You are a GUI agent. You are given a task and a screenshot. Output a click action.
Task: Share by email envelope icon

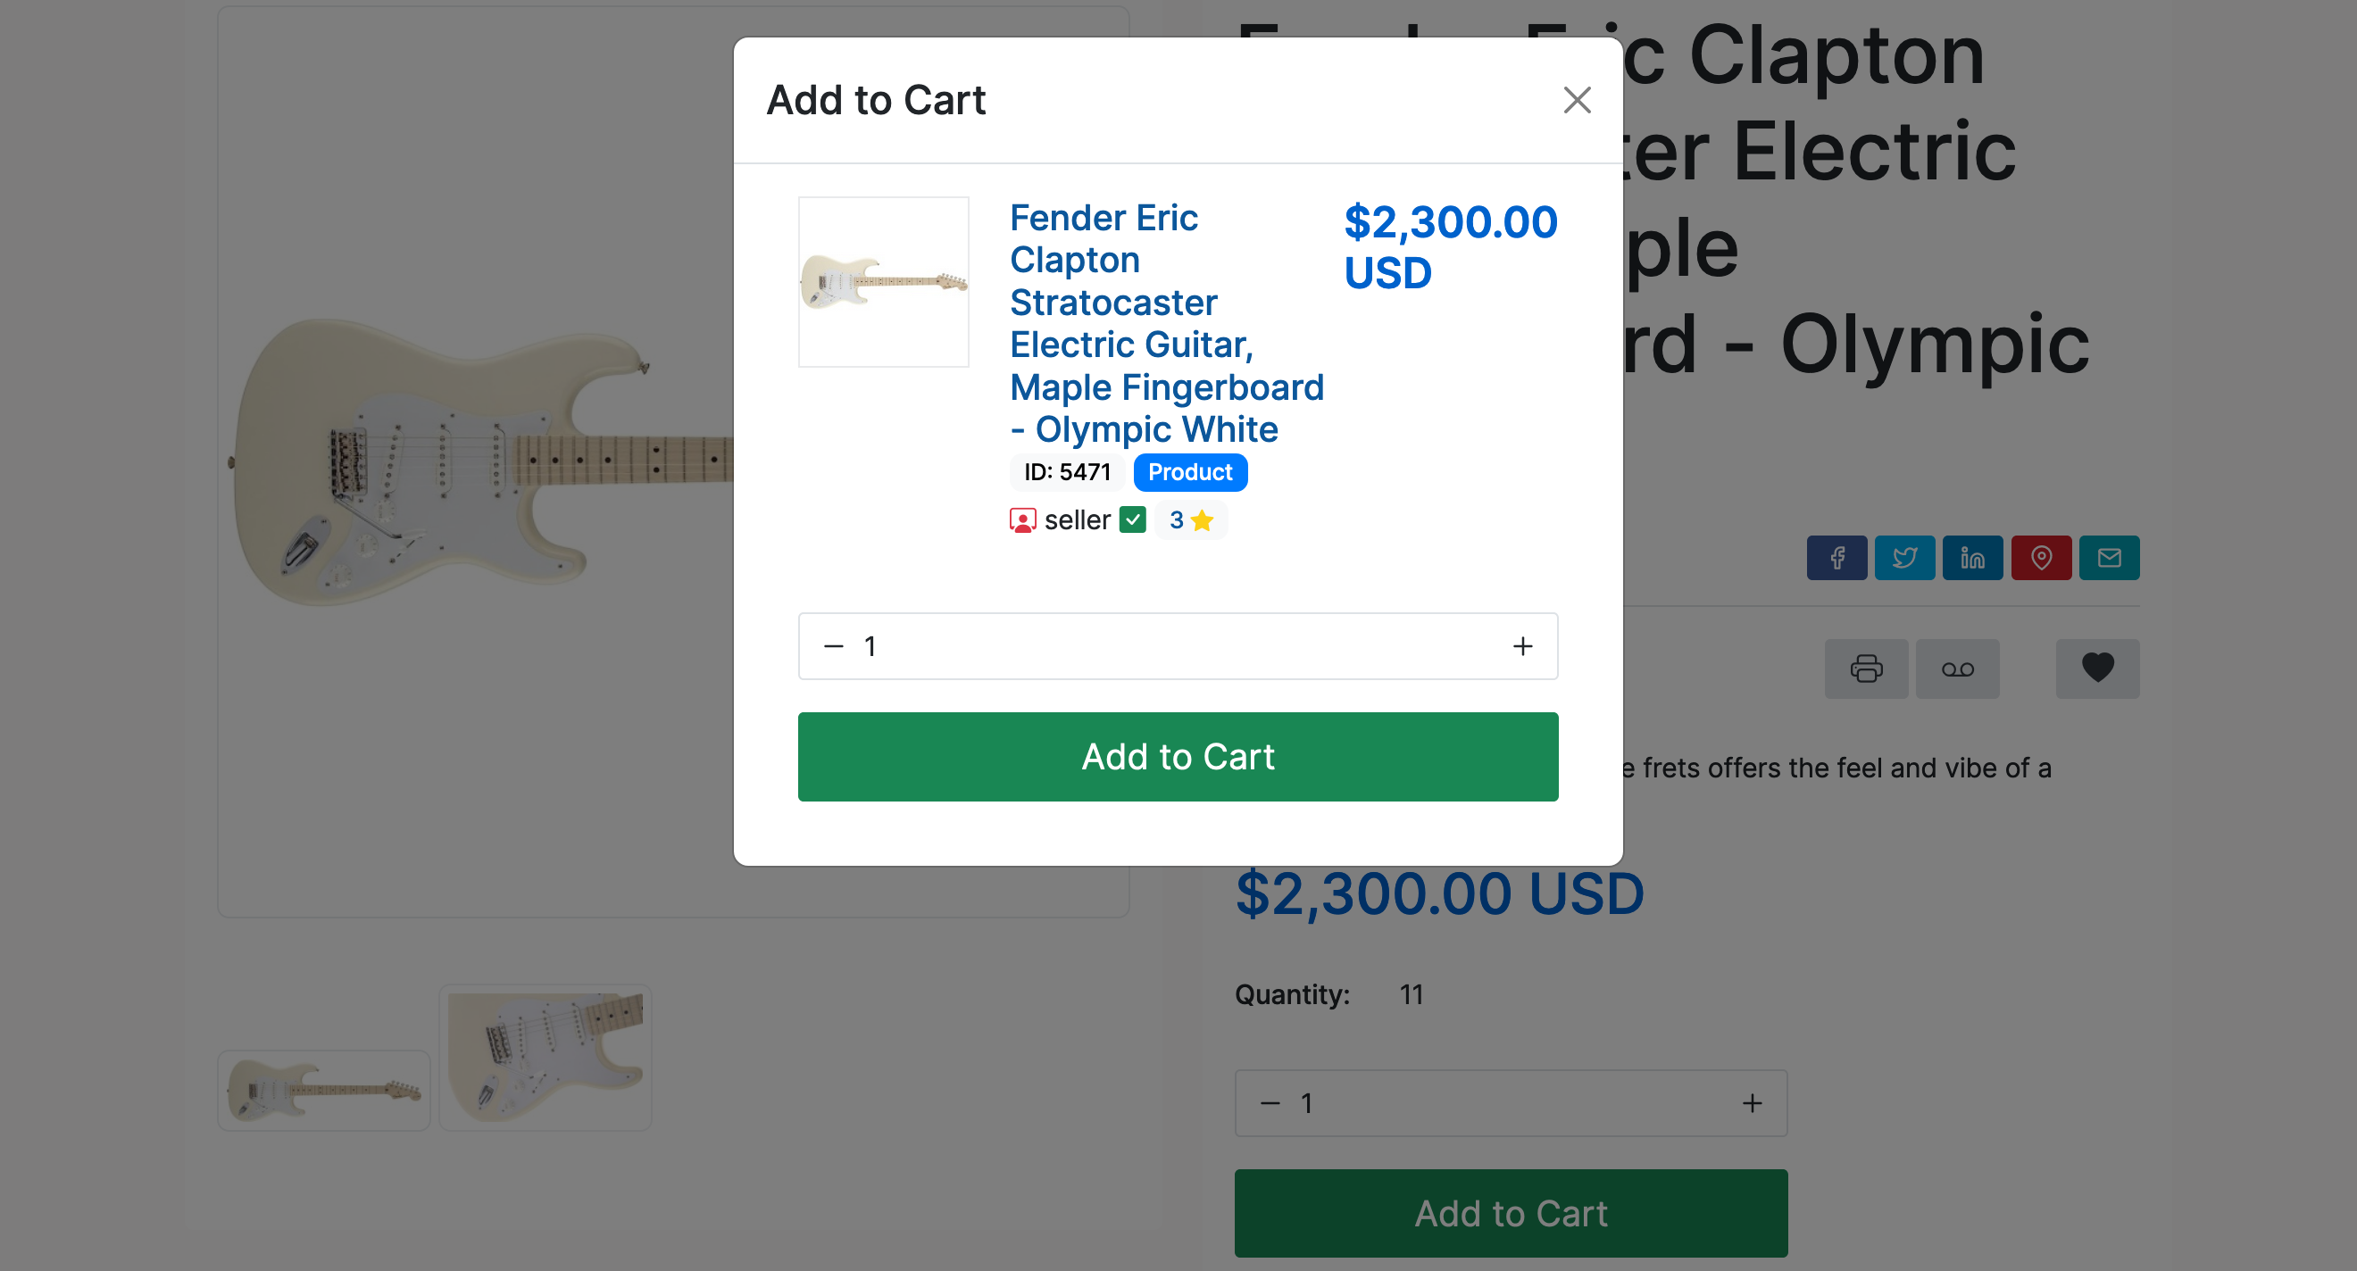(x=2109, y=557)
